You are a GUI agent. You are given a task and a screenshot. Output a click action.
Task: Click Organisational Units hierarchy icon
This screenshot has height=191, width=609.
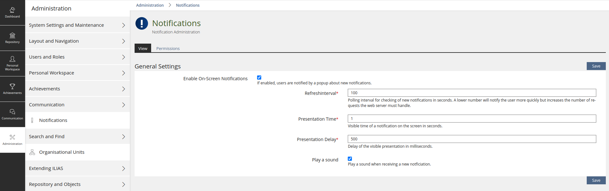pyautogui.click(x=32, y=152)
